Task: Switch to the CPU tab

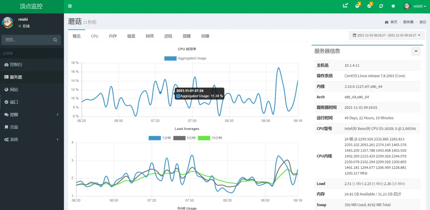Action: click(x=94, y=36)
